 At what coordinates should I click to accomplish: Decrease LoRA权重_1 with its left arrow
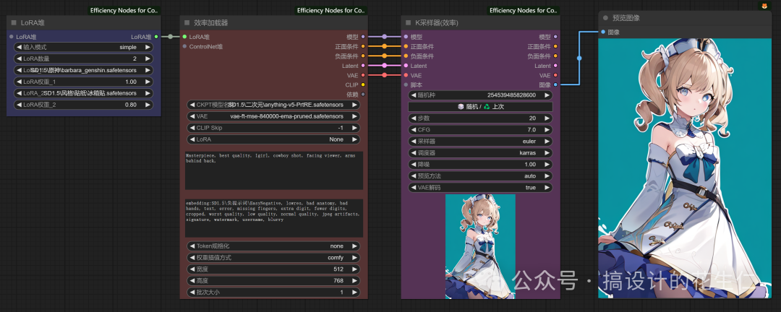[20, 82]
